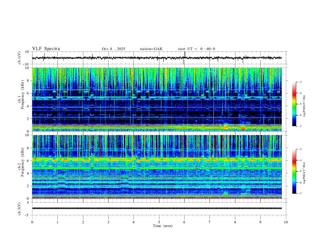Click the ch.1 spectrogram color bar
Viewport: 322px width, 249px height.
tap(294, 104)
